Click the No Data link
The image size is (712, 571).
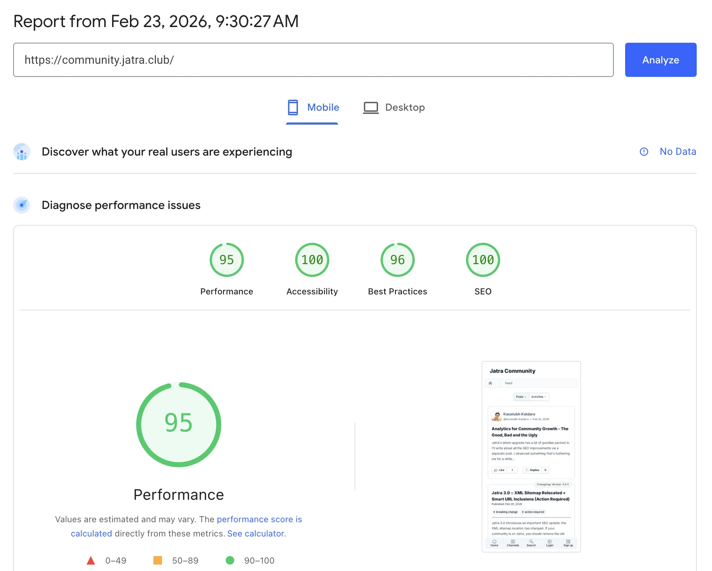pyautogui.click(x=678, y=152)
